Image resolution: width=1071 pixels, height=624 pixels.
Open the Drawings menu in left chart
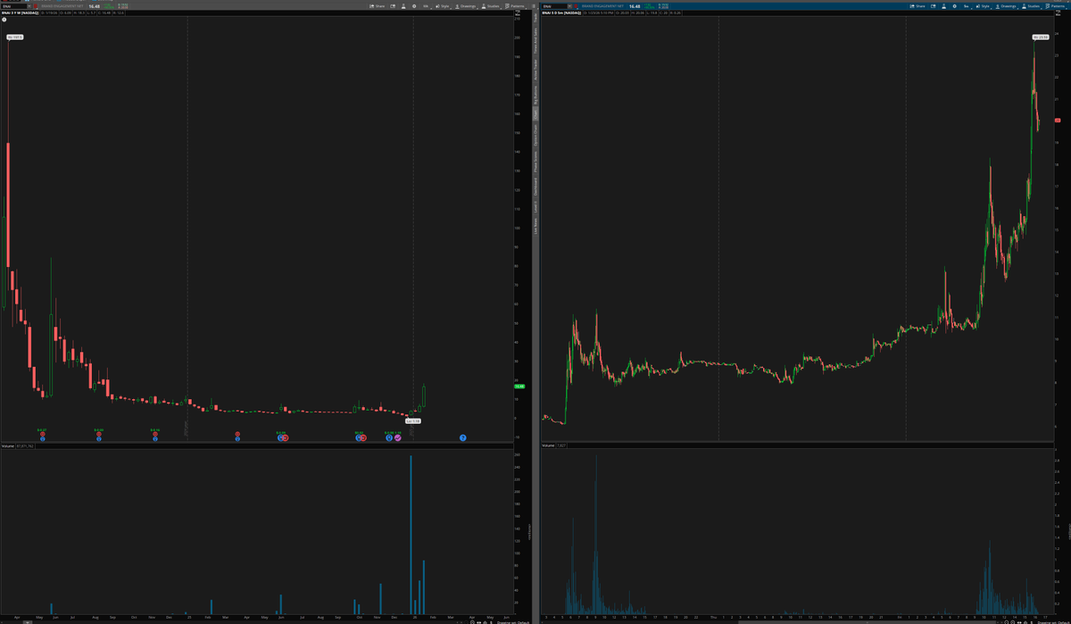[467, 6]
